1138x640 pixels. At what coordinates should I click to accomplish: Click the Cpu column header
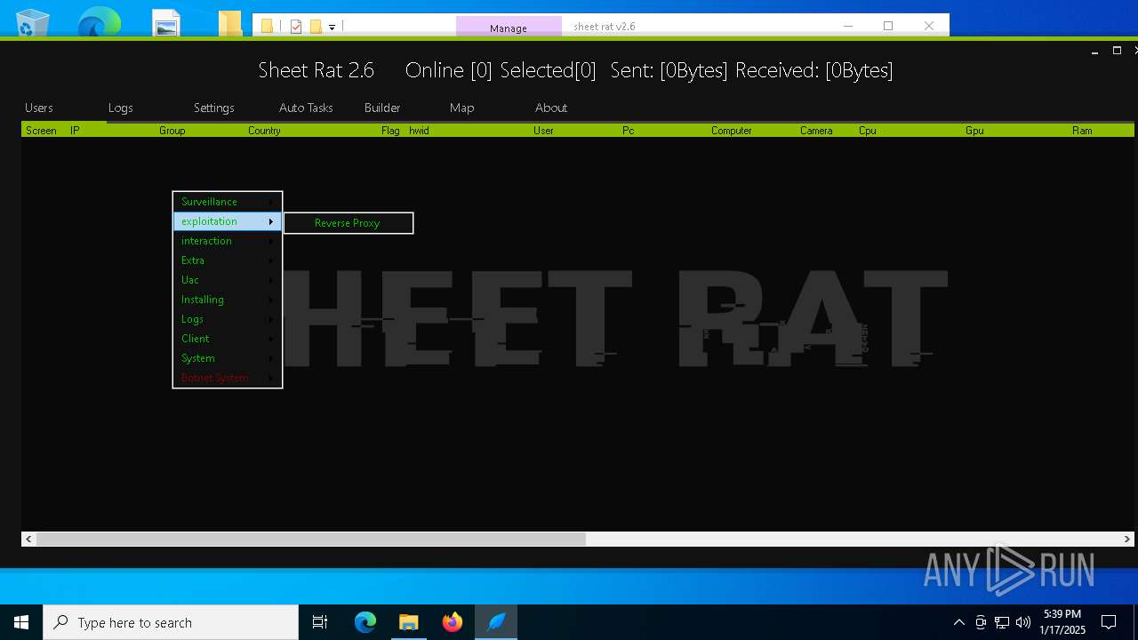click(x=868, y=131)
